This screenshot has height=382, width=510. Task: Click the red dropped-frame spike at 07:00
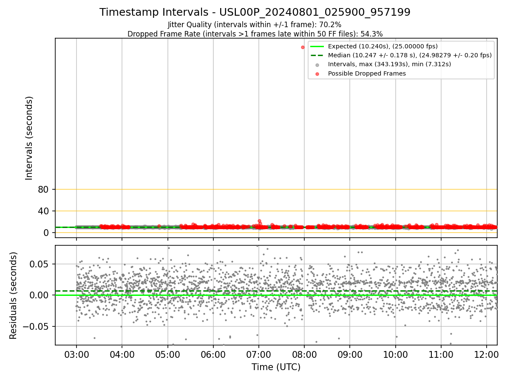tap(259, 221)
